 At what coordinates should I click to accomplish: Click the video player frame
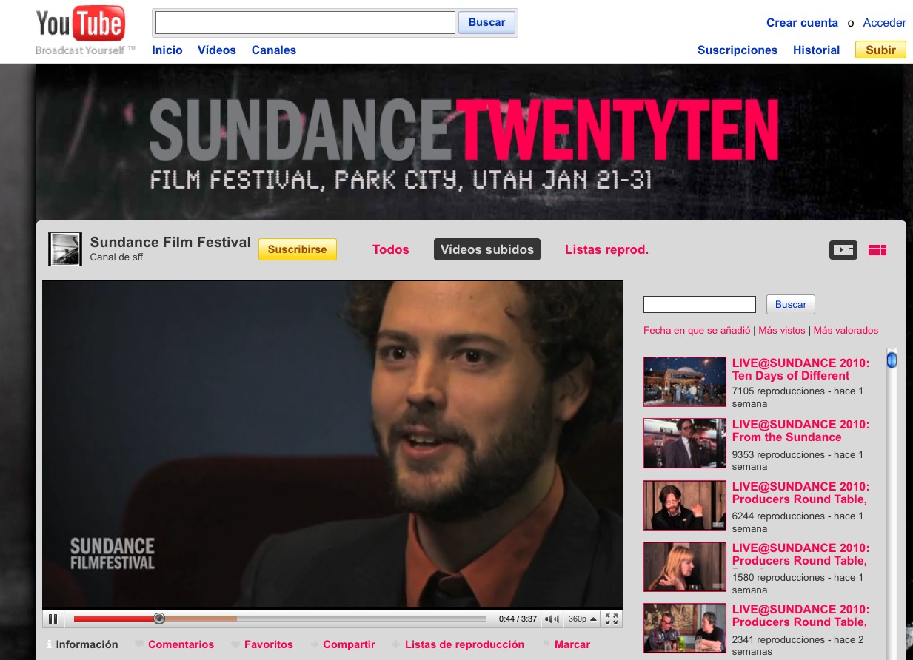332,444
